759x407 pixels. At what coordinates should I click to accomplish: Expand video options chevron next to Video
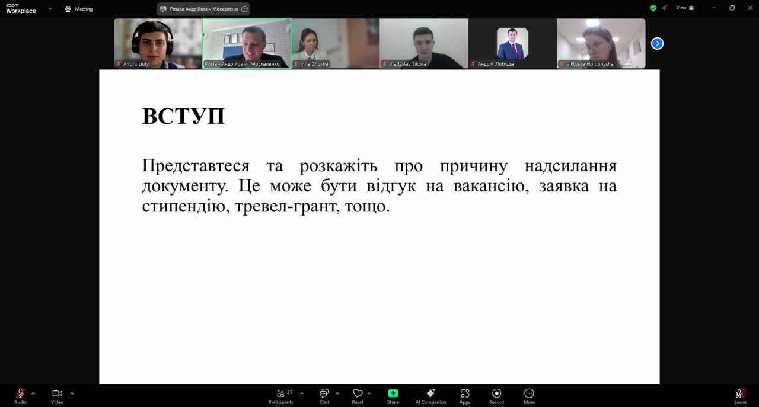(x=72, y=393)
